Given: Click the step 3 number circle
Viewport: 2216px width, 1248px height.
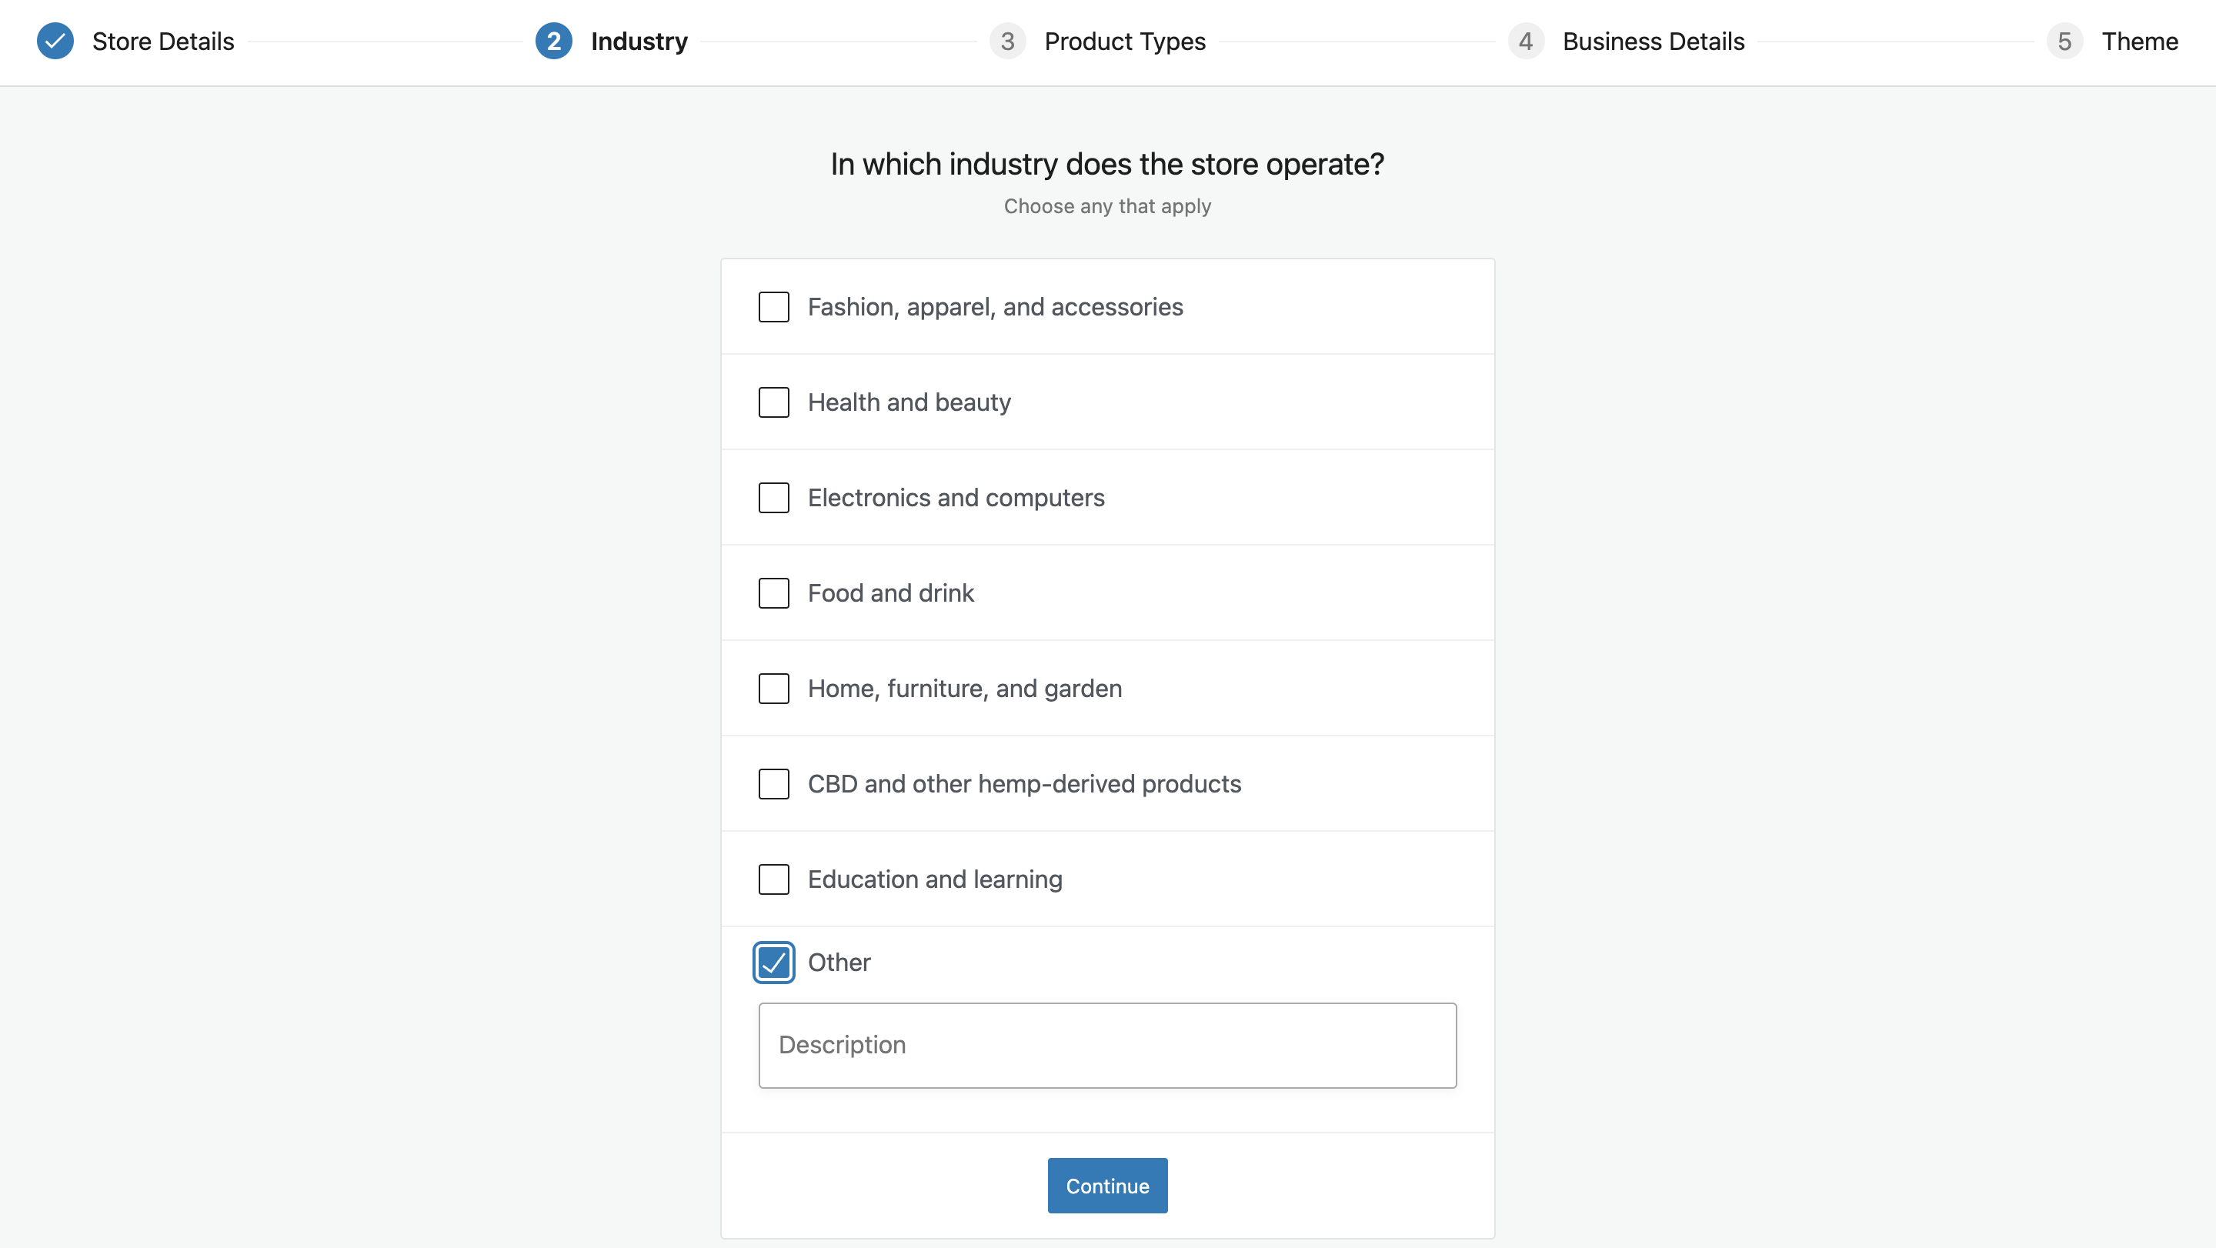Looking at the screenshot, I should pos(1006,42).
